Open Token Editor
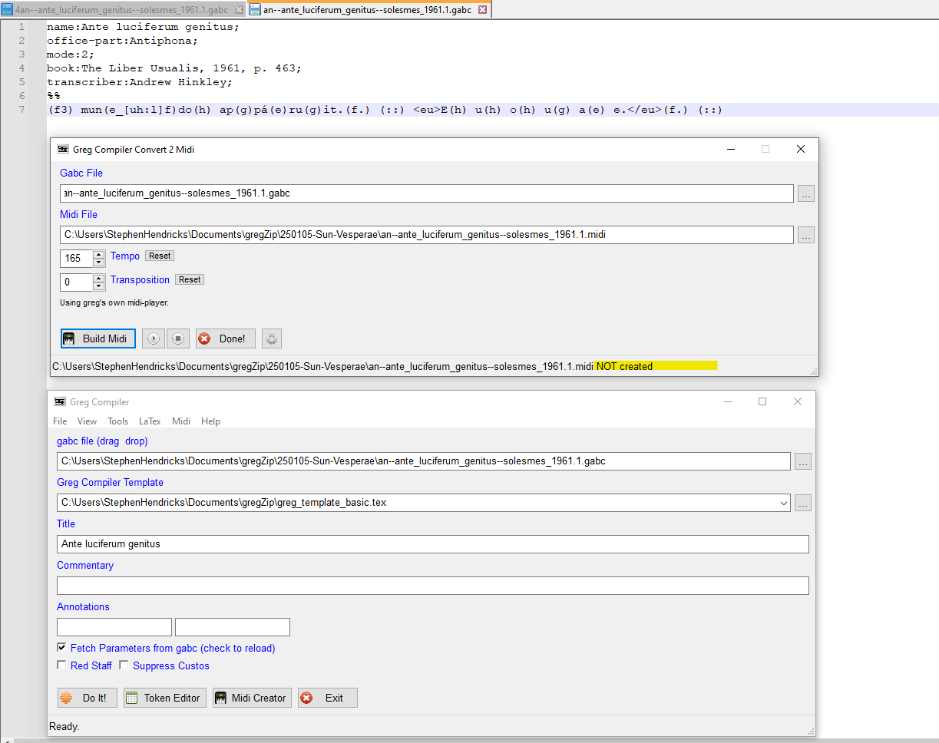Image resolution: width=939 pixels, height=743 pixels. pyautogui.click(x=165, y=698)
